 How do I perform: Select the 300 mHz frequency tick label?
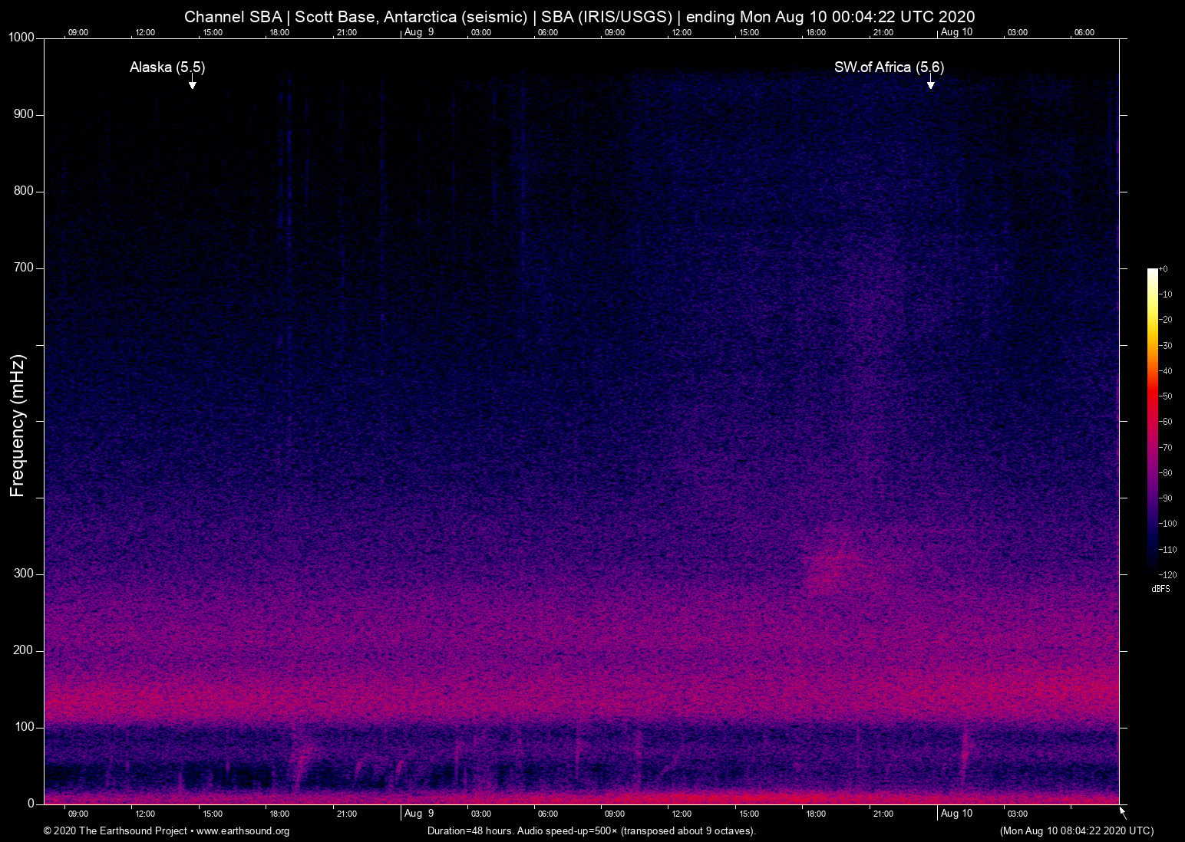[x=24, y=574]
